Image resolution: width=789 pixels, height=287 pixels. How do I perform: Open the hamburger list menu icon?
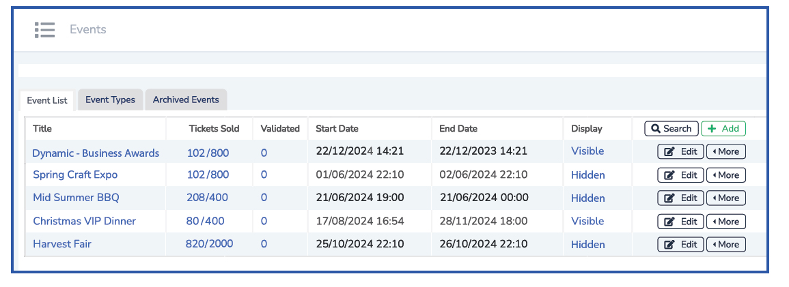(x=44, y=30)
